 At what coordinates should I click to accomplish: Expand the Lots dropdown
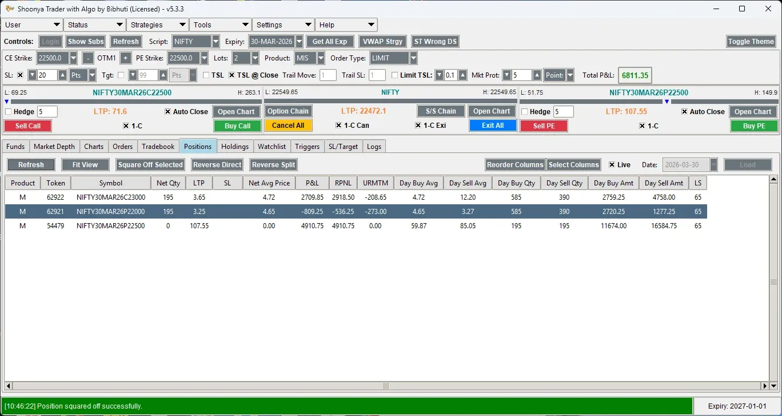pos(255,58)
